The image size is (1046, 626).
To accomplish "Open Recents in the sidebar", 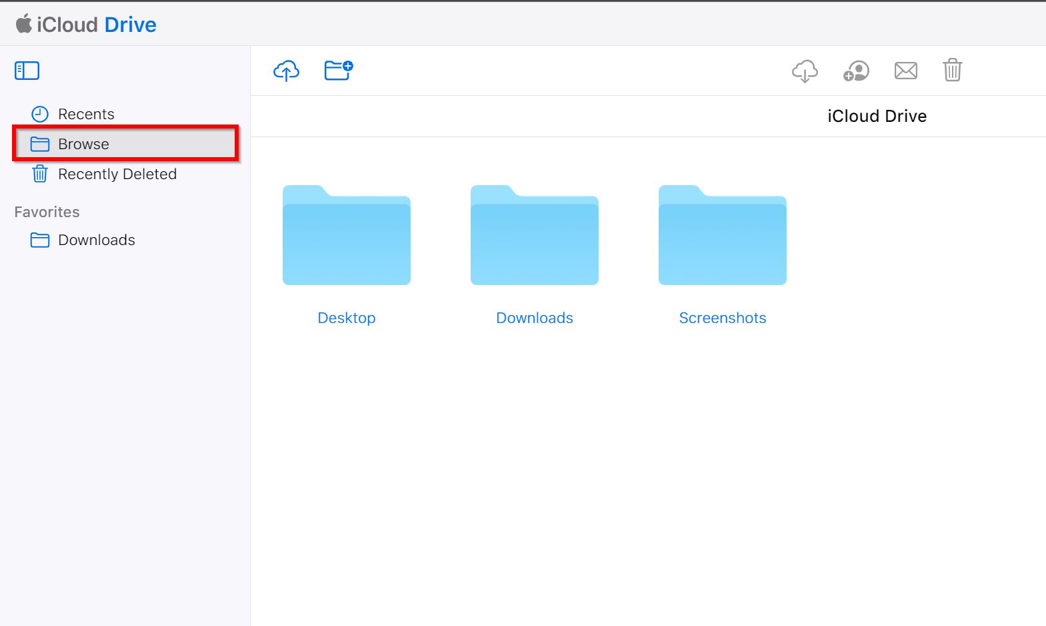I will 125,114.
